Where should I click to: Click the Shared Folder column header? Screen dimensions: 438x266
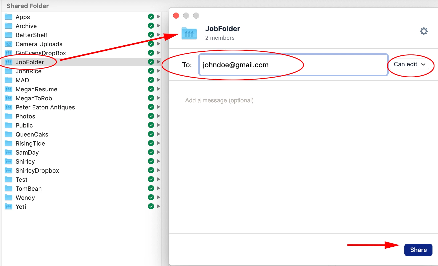click(28, 6)
